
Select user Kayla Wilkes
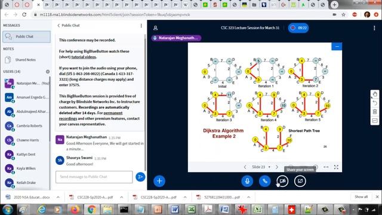click(26, 168)
